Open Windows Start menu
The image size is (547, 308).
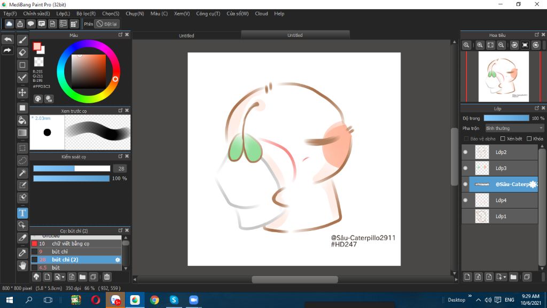tap(10, 300)
